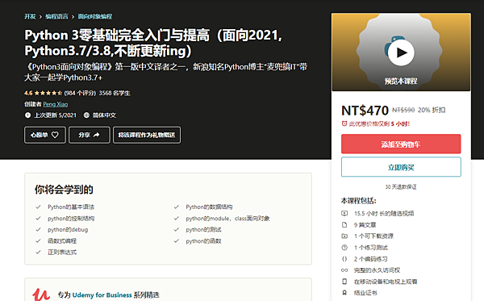
Task: Click the NT$470 price text
Action: [365, 111]
